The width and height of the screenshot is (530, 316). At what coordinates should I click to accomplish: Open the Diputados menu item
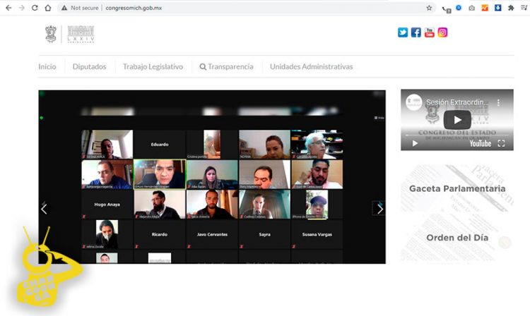coord(89,67)
